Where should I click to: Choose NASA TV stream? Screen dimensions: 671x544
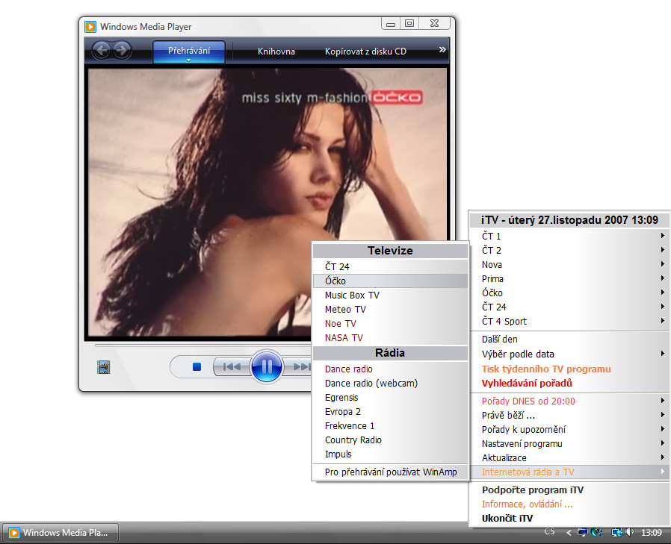[x=390, y=337]
